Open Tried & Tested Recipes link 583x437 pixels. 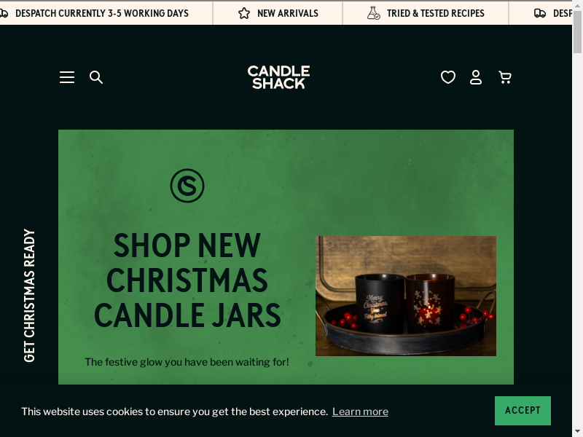435,13
